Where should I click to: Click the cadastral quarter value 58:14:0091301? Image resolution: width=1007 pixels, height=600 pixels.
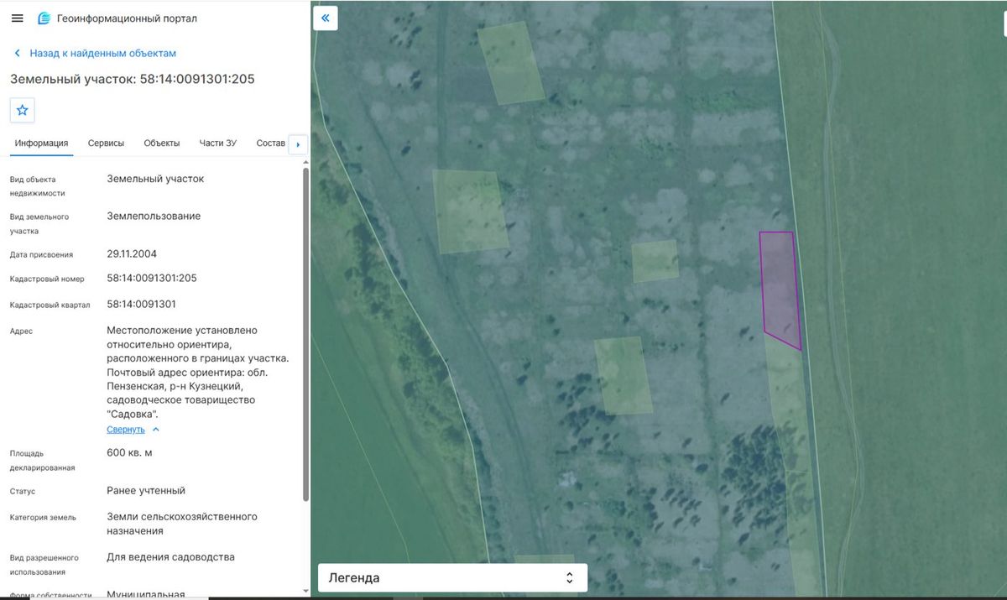pyautogui.click(x=142, y=304)
